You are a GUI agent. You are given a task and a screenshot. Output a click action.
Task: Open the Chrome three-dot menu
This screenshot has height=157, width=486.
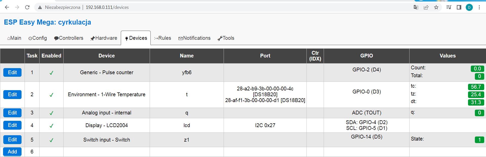click(479, 7)
